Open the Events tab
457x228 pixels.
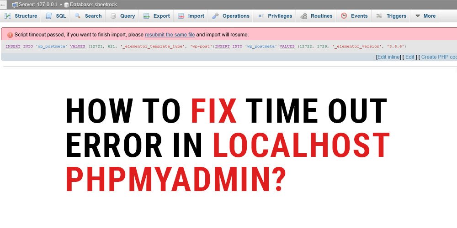pos(355,16)
